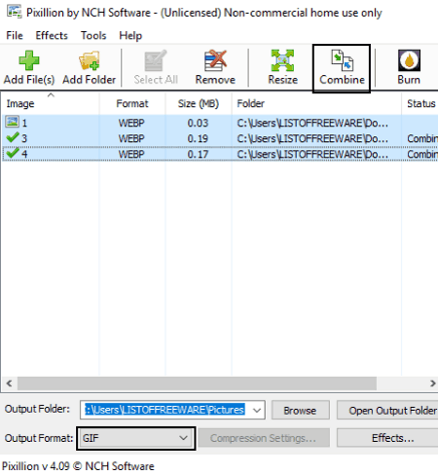Select image thumbnail icon of row 1
Image resolution: width=438 pixels, height=475 pixels.
12,122
